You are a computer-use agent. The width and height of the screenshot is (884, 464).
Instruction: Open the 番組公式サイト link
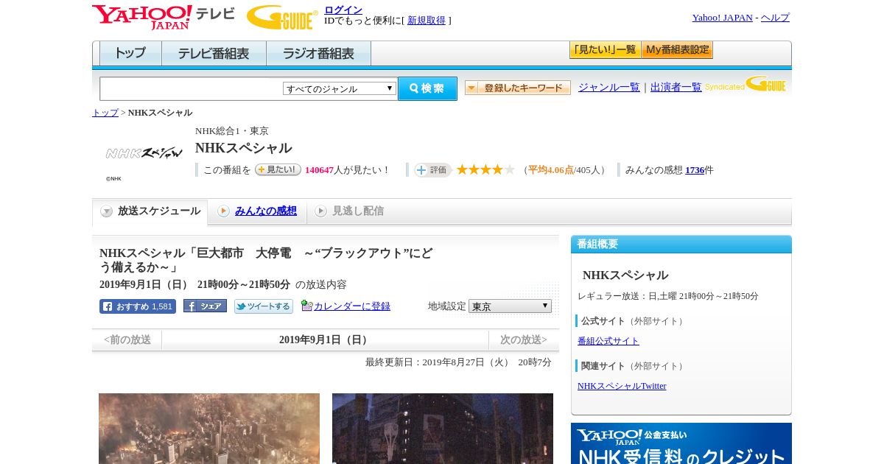pos(608,341)
